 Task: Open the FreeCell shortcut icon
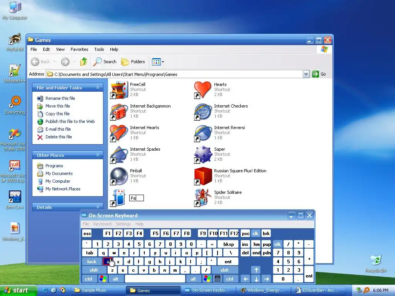click(x=119, y=90)
